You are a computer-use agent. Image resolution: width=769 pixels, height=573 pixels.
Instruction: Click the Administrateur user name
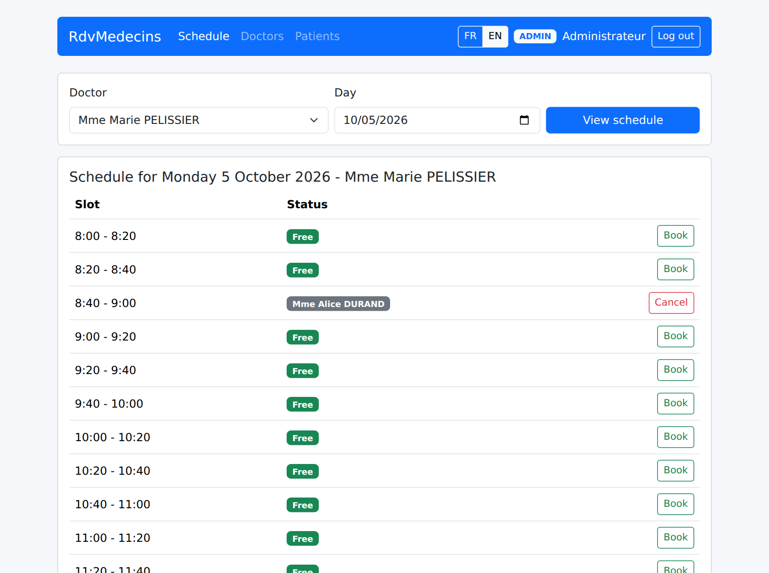pos(604,36)
